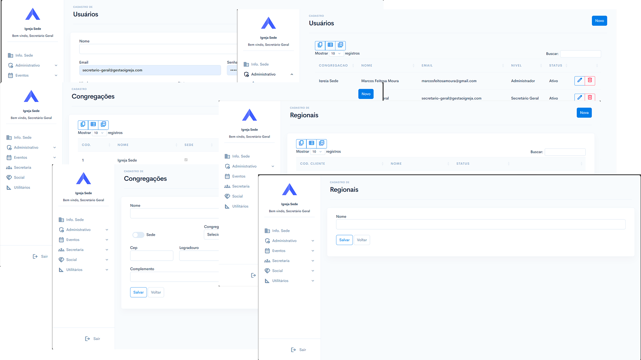Click the Nova button on Regionais page
The height and width of the screenshot is (360, 641).
tap(584, 113)
